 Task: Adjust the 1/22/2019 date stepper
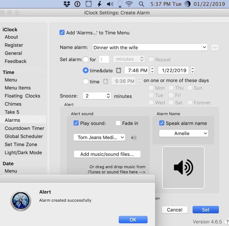click(x=192, y=70)
